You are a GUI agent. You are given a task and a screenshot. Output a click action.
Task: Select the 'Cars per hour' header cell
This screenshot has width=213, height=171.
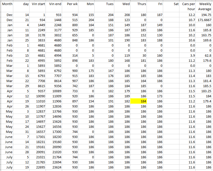click(188, 6)
